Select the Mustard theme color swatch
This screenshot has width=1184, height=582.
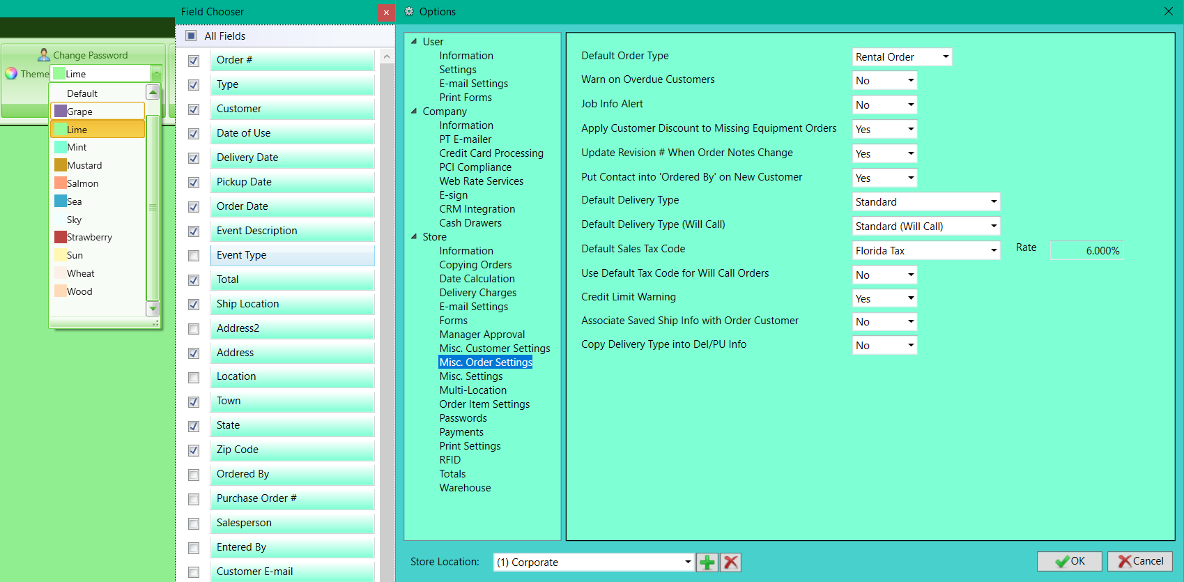[x=61, y=165]
